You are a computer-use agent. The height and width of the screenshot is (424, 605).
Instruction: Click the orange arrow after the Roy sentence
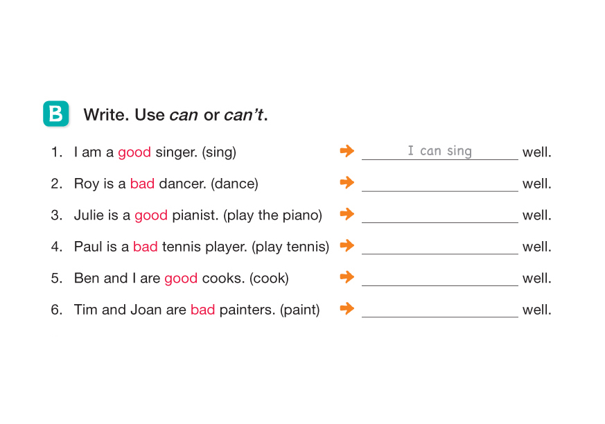(x=347, y=183)
